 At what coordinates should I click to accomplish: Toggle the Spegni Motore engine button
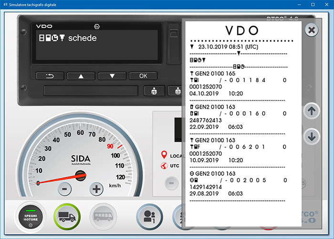(31, 218)
